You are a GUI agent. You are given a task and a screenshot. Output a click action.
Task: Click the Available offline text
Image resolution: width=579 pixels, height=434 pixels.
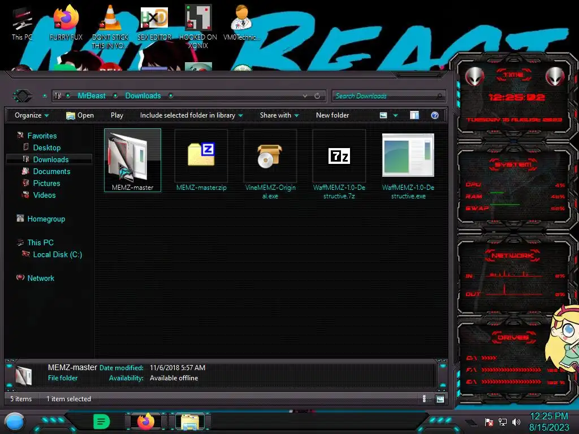(x=174, y=378)
